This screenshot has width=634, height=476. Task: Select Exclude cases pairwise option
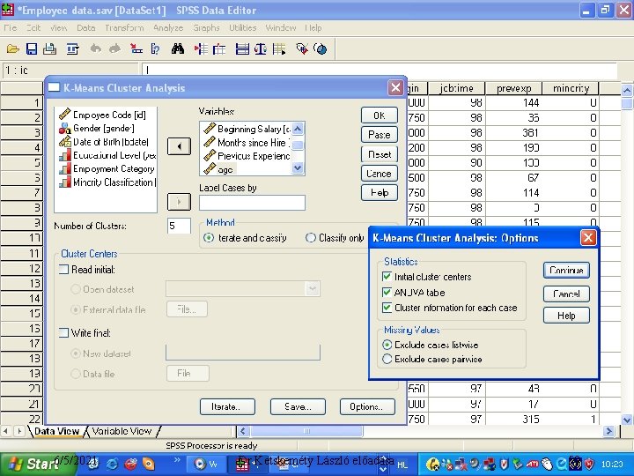[387, 359]
